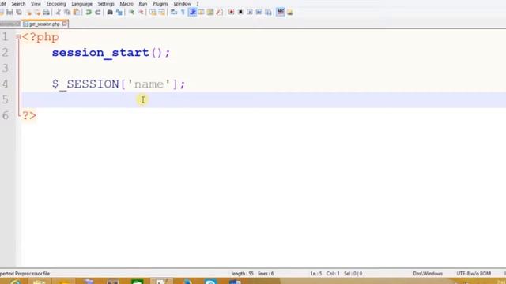Click line number 3 in the margin
Image resolution: width=506 pixels, height=284 pixels.
(6, 69)
